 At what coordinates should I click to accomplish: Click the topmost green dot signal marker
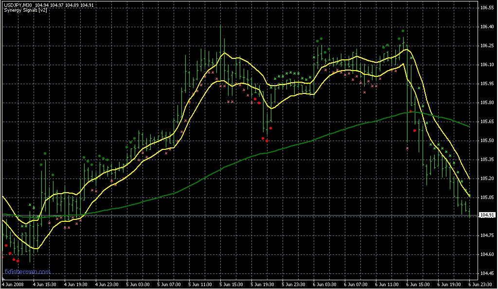pyautogui.click(x=403, y=31)
